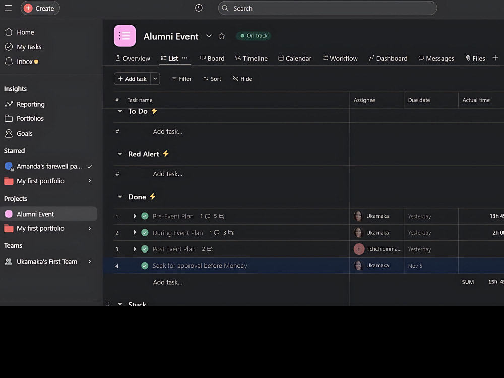Click Add task under To Do section
Screen dimensions: 504x378
pyautogui.click(x=167, y=132)
